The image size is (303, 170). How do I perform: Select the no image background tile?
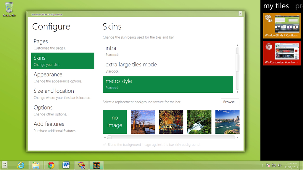tap(115, 122)
